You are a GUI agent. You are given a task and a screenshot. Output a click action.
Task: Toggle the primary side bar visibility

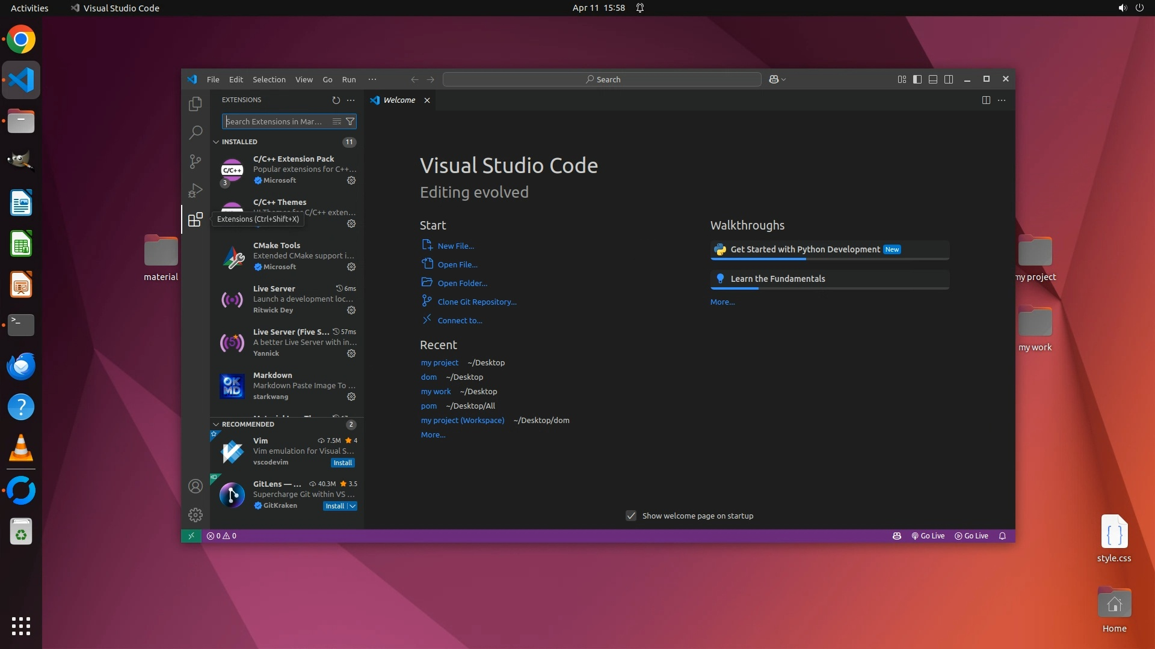click(917, 79)
